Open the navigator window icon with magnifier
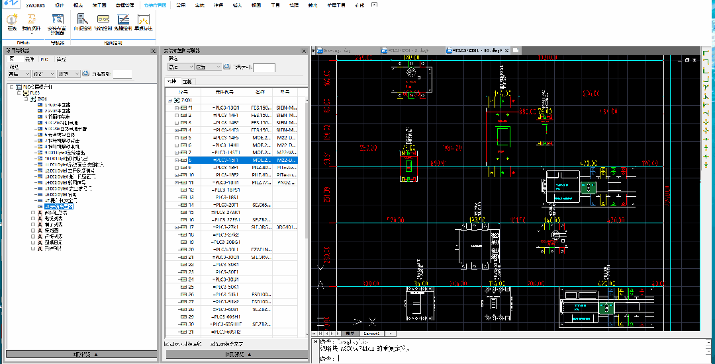Screen dimensions: 715x364 pos(58,20)
